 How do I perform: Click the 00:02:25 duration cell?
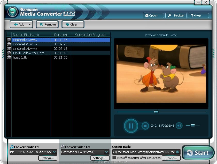(x=60, y=44)
